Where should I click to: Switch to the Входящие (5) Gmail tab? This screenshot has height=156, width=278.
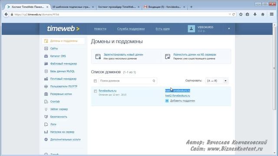pyautogui.click(x=164, y=7)
